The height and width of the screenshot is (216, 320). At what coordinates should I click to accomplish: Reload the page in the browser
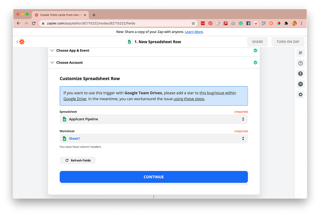34,23
